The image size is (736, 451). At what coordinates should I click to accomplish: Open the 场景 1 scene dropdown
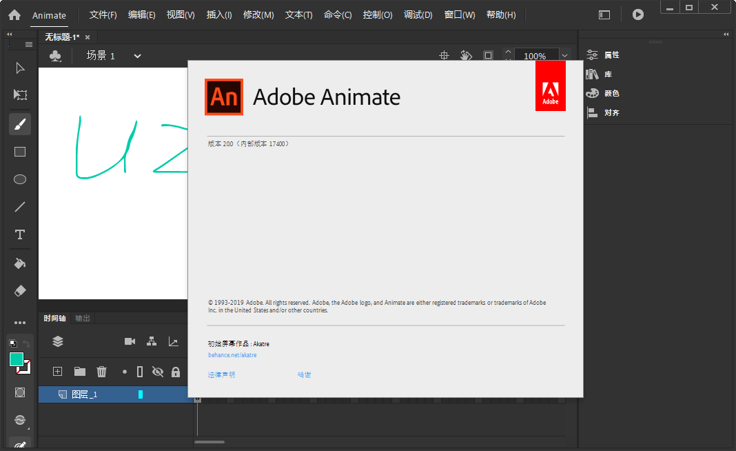coord(136,56)
